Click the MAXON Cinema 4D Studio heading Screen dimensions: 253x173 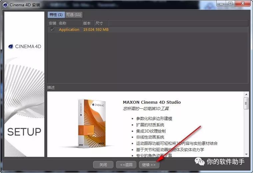tap(152, 102)
